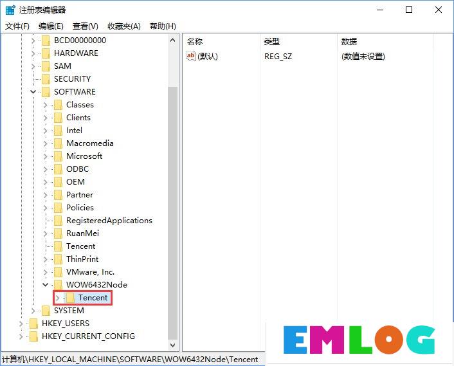454x366 pixels.
Task: Click the HARDWARE folder icon
Action: pos(46,53)
